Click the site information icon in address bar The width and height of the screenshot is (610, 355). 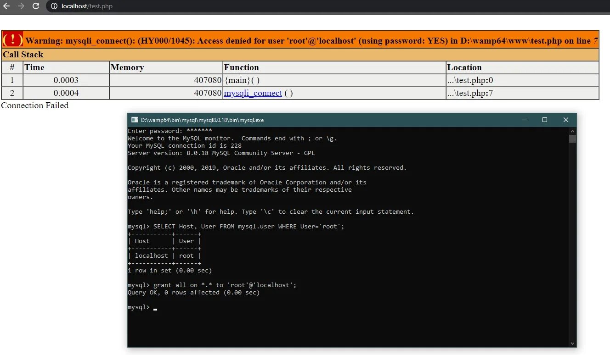click(x=54, y=6)
